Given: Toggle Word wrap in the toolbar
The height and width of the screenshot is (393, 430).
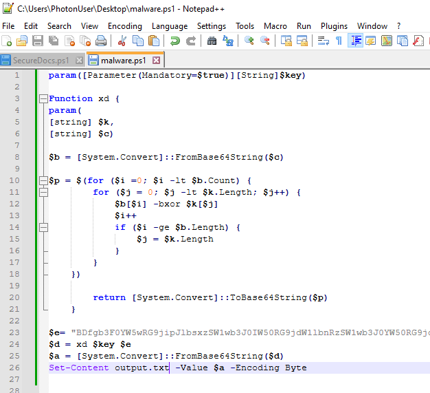Looking at the screenshot, I should pyautogui.click(x=323, y=41).
